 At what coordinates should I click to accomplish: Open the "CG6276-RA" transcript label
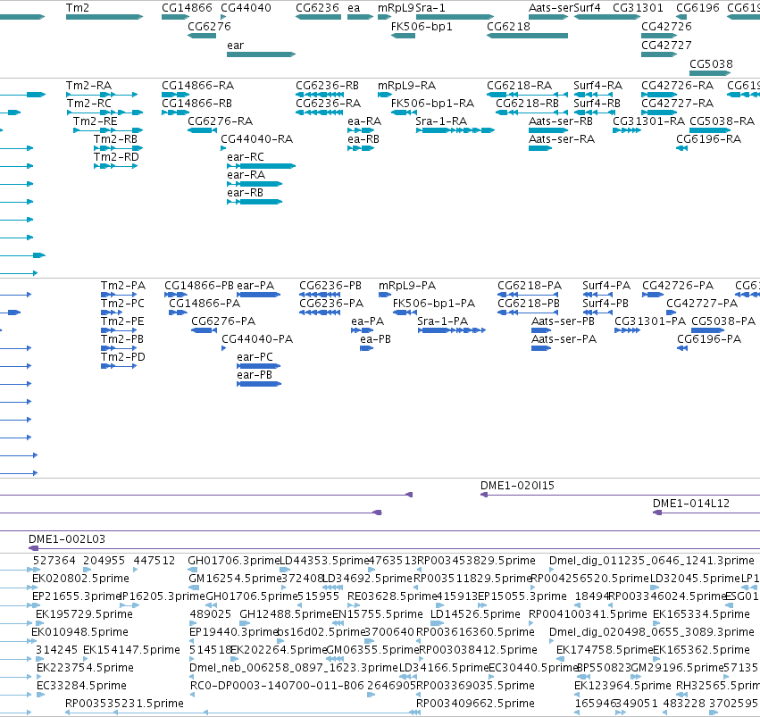click(220, 121)
